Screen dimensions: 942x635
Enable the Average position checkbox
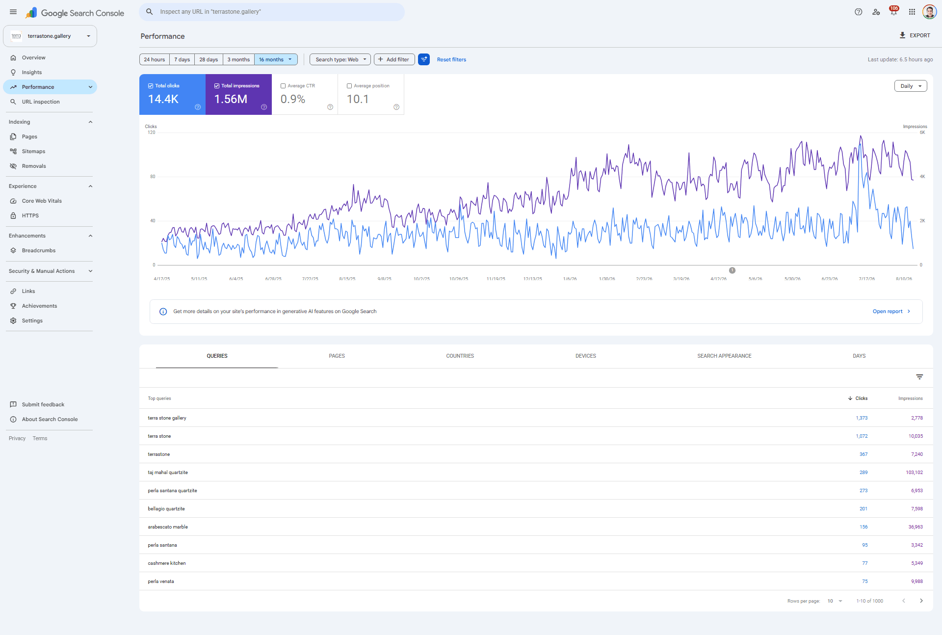click(x=349, y=86)
